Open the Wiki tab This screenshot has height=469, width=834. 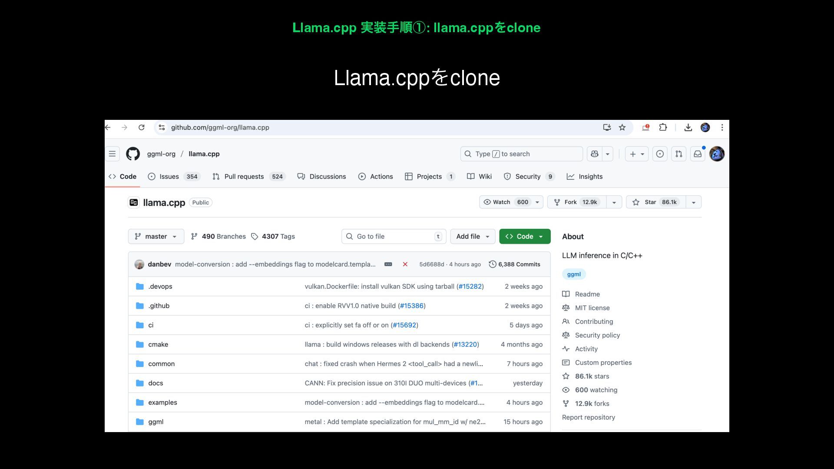(479, 176)
